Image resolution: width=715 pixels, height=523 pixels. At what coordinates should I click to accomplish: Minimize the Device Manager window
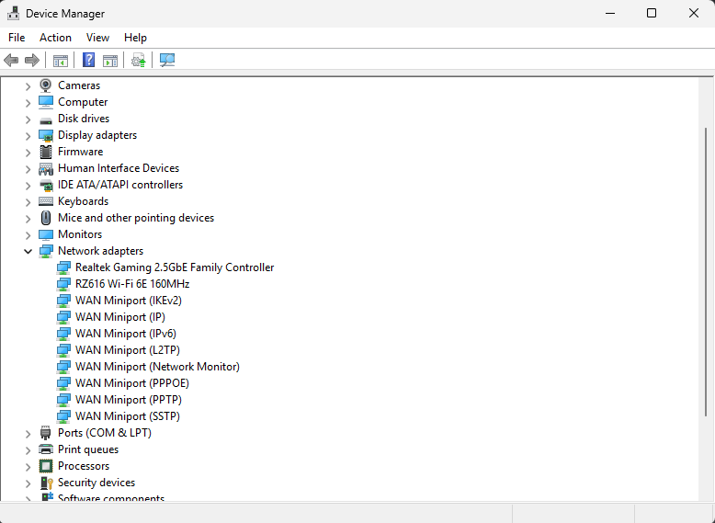(x=610, y=13)
